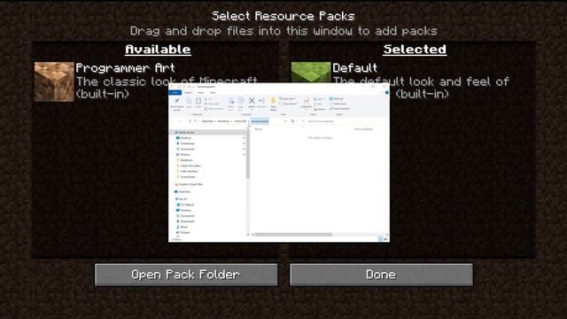Click the Programmer Art pack title

click(125, 68)
